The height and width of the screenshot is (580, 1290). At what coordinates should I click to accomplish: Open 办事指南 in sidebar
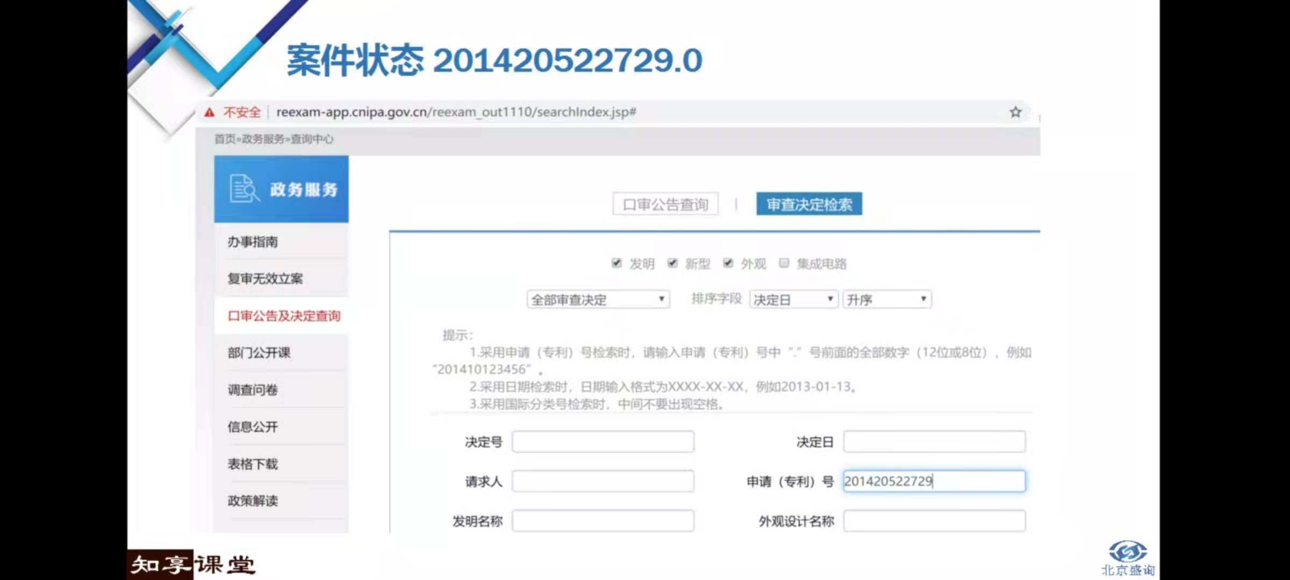[x=253, y=242]
